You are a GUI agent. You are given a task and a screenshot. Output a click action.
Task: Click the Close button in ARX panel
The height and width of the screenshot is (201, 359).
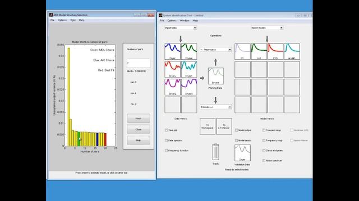[139, 130]
